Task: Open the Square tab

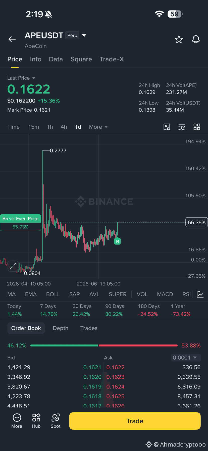Action: [x=81, y=59]
